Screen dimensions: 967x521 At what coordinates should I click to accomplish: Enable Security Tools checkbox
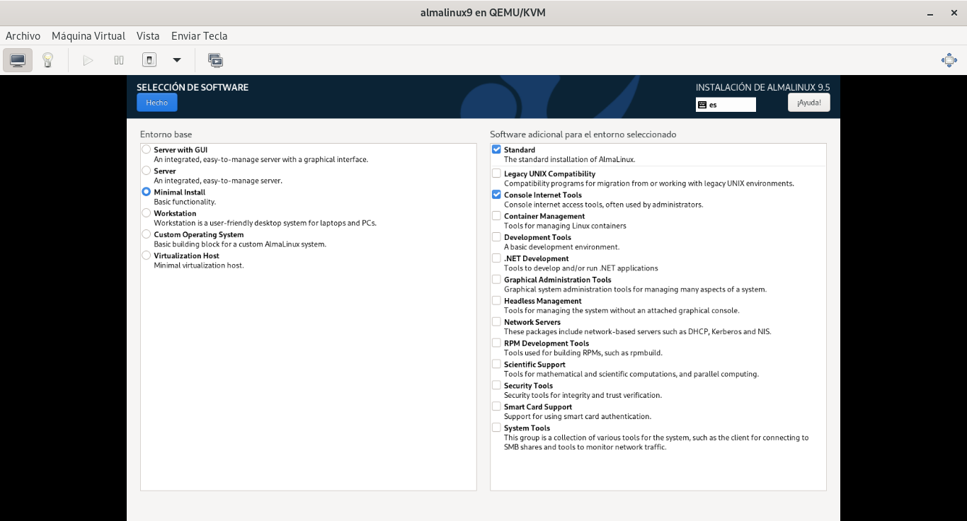tap(496, 386)
